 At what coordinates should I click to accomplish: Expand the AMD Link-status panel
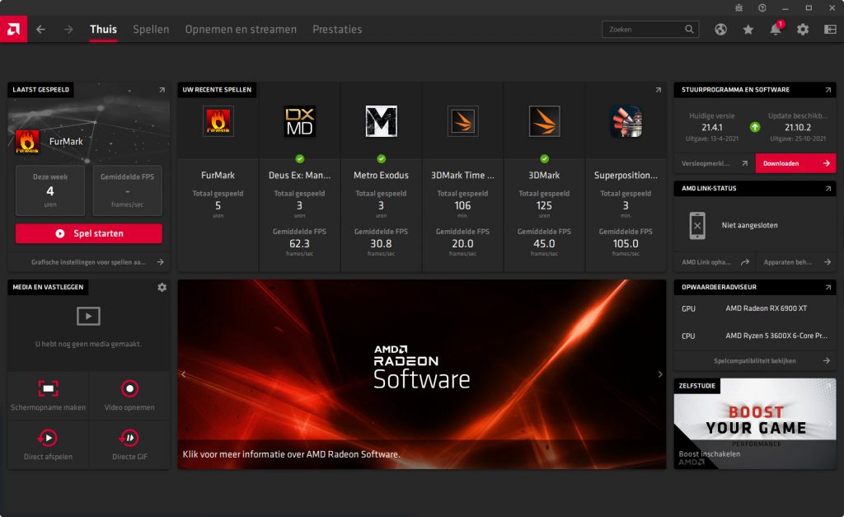[x=828, y=189]
